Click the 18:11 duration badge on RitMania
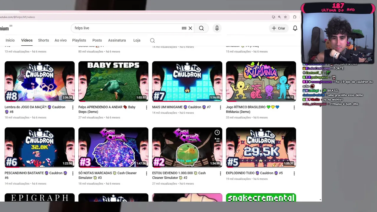The height and width of the screenshot is (212, 377). tap(290, 97)
